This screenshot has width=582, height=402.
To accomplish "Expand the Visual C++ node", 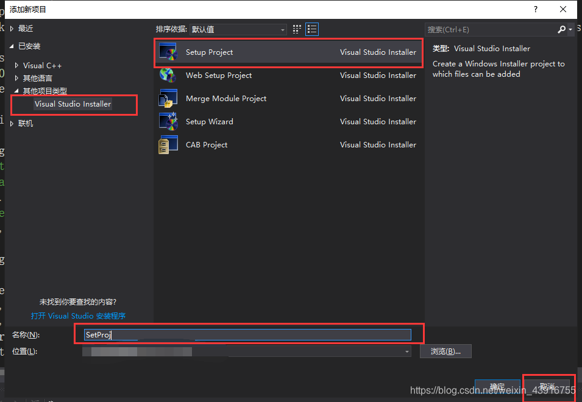I will pyautogui.click(x=16, y=65).
